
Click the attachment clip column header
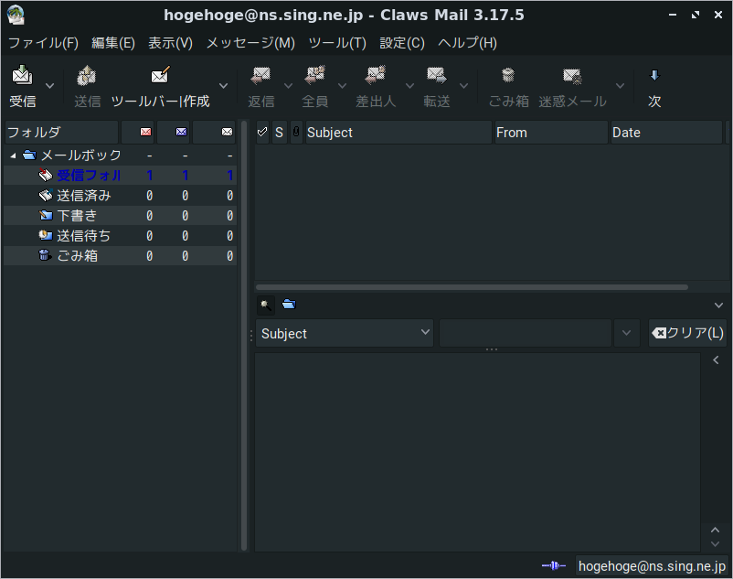(296, 133)
